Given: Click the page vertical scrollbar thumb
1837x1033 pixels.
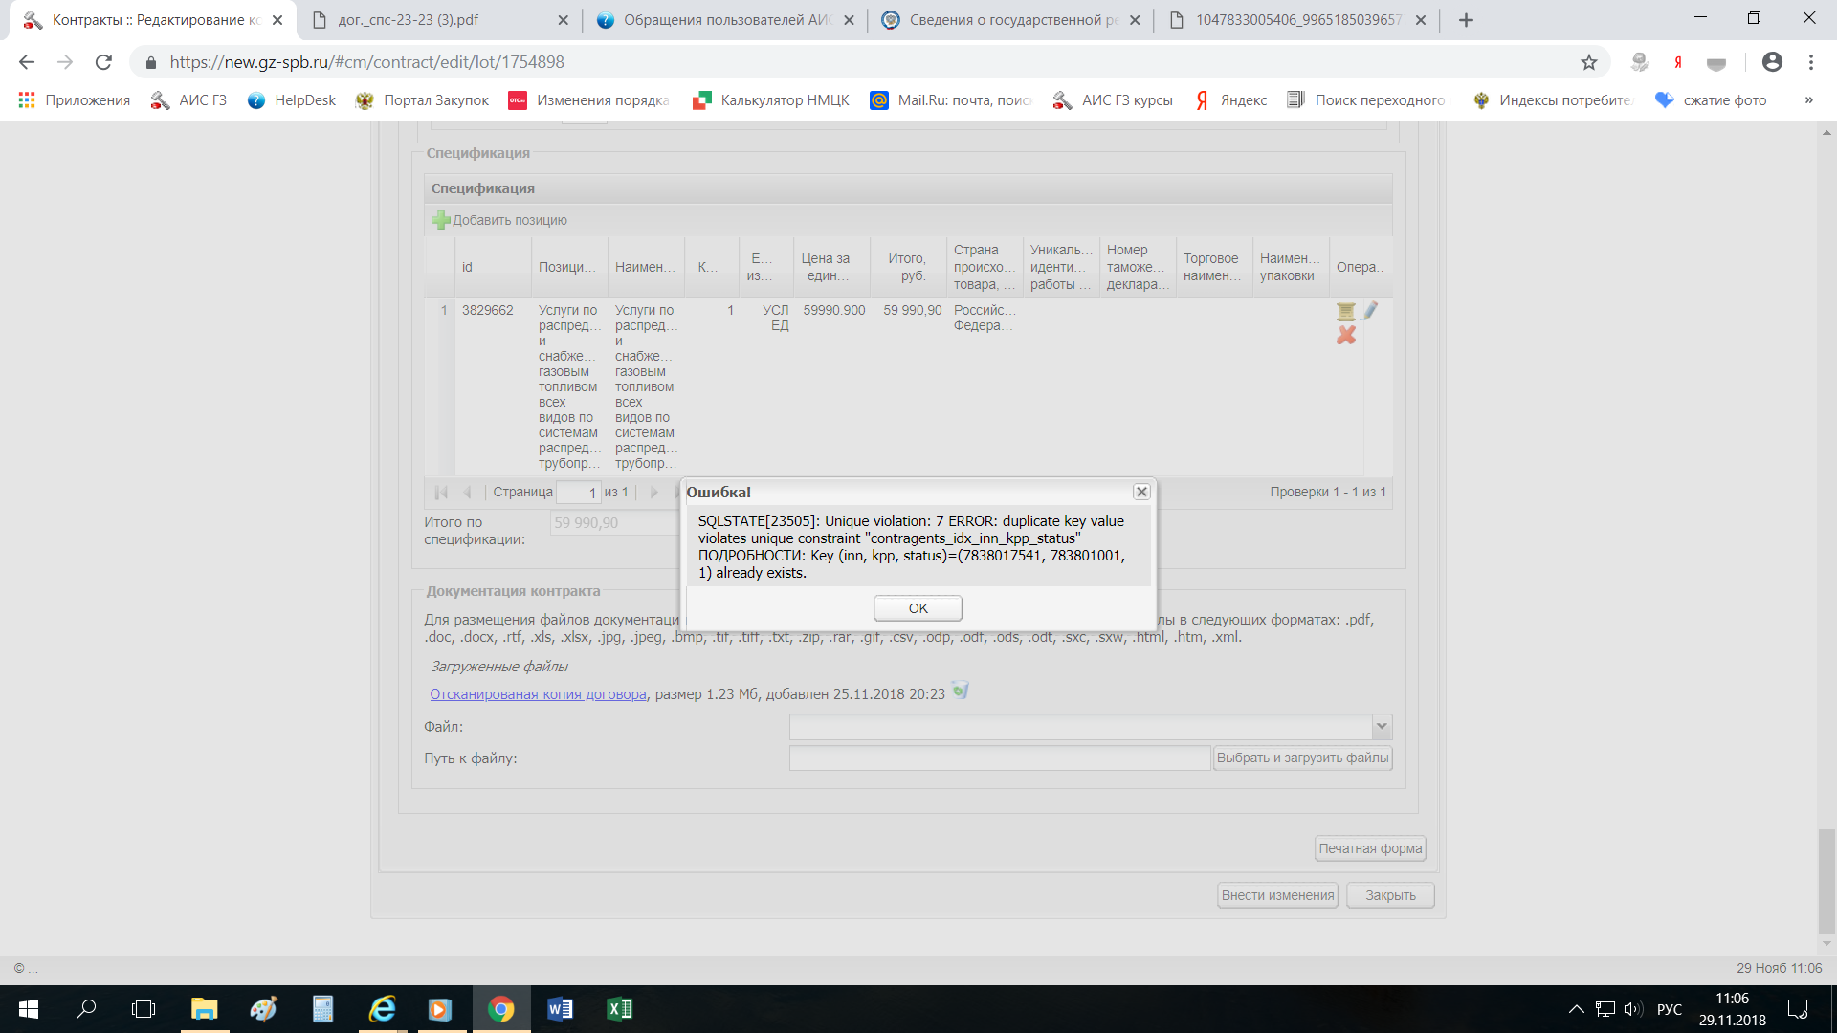Looking at the screenshot, I should (1826, 880).
